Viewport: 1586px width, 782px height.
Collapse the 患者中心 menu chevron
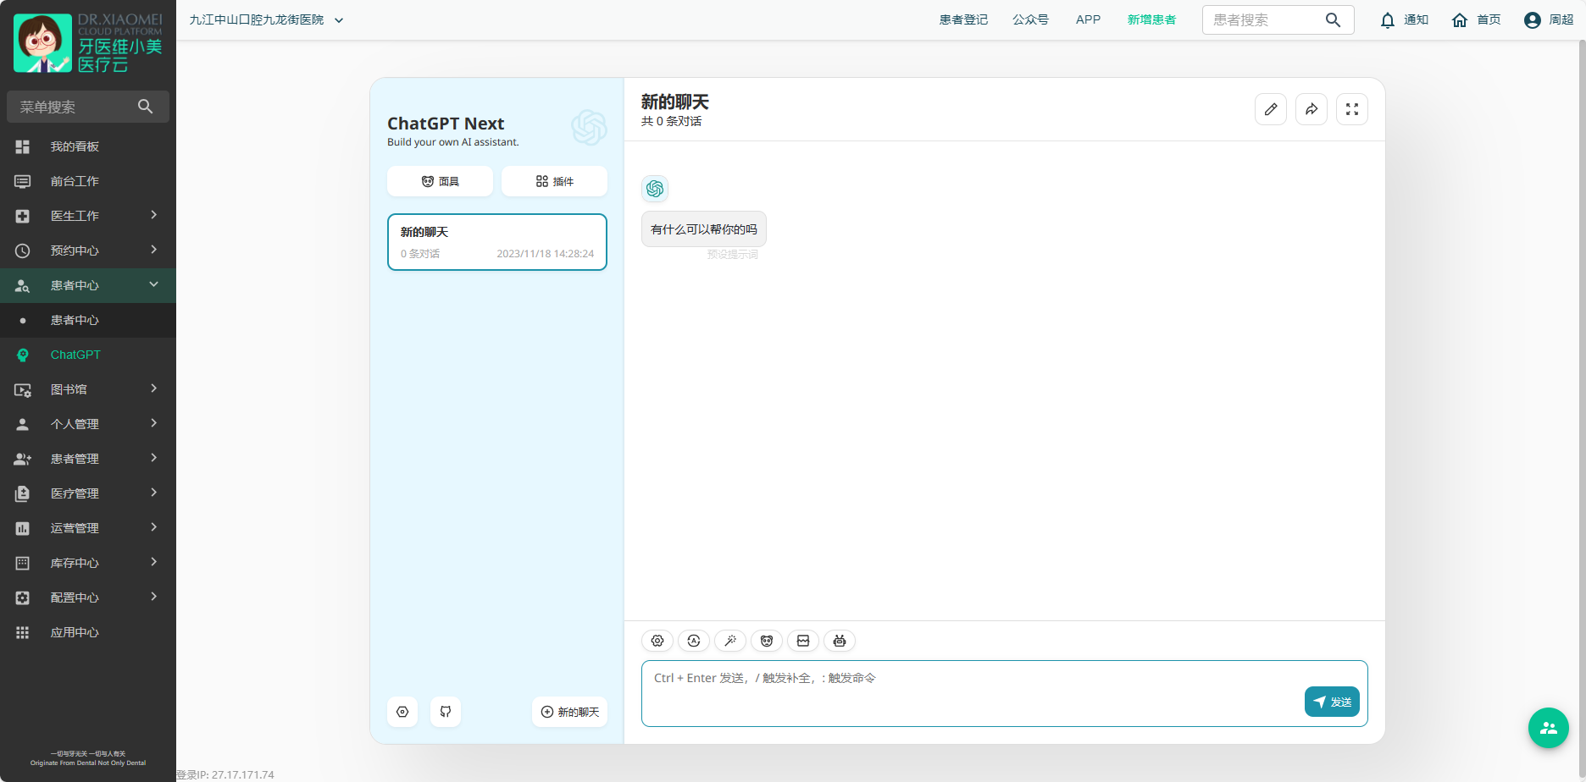[x=154, y=284]
